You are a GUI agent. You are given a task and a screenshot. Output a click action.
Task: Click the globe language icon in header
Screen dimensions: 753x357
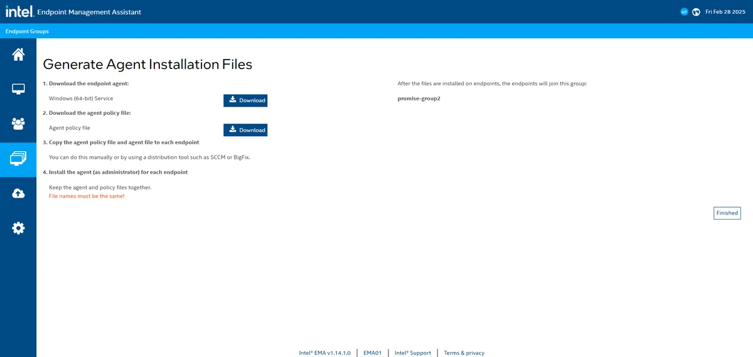(696, 12)
